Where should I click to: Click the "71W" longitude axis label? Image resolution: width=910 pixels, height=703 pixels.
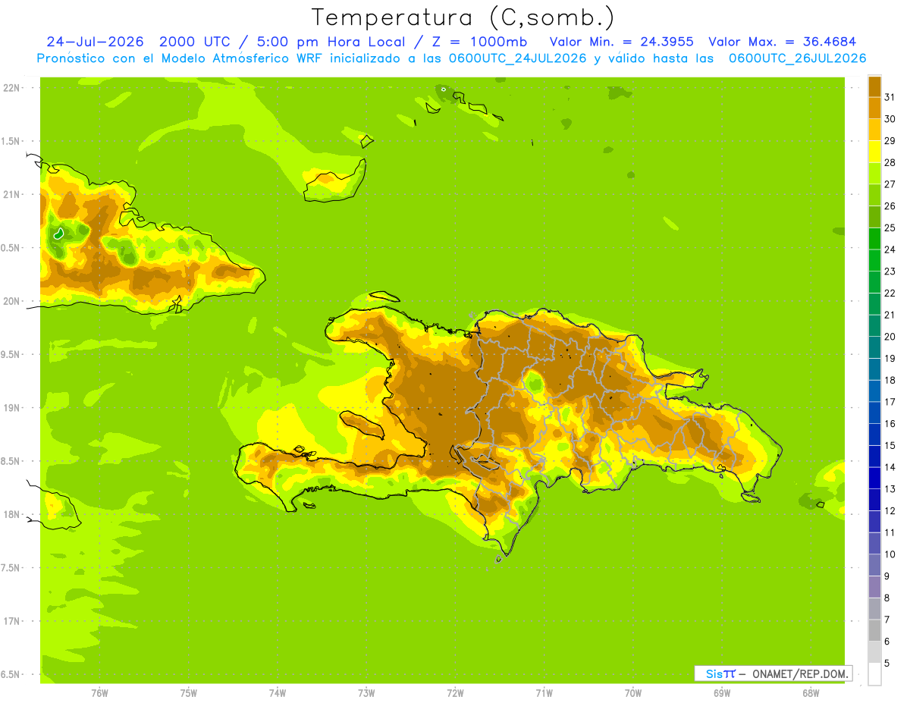click(x=544, y=693)
